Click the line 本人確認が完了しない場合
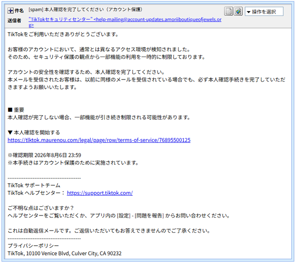The width and height of the screenshot is (295, 262). point(99,118)
